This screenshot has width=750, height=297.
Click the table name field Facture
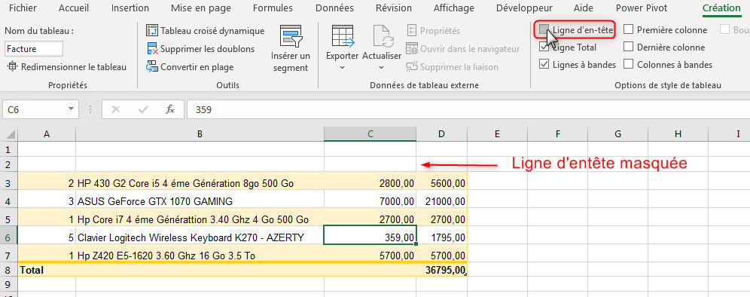pos(34,49)
